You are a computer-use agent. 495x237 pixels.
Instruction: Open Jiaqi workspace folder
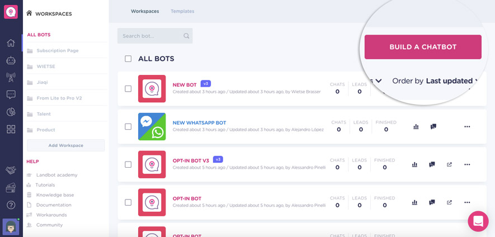coord(42,82)
